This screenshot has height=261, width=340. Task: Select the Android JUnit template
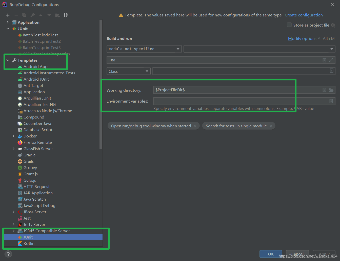[x=36, y=79]
